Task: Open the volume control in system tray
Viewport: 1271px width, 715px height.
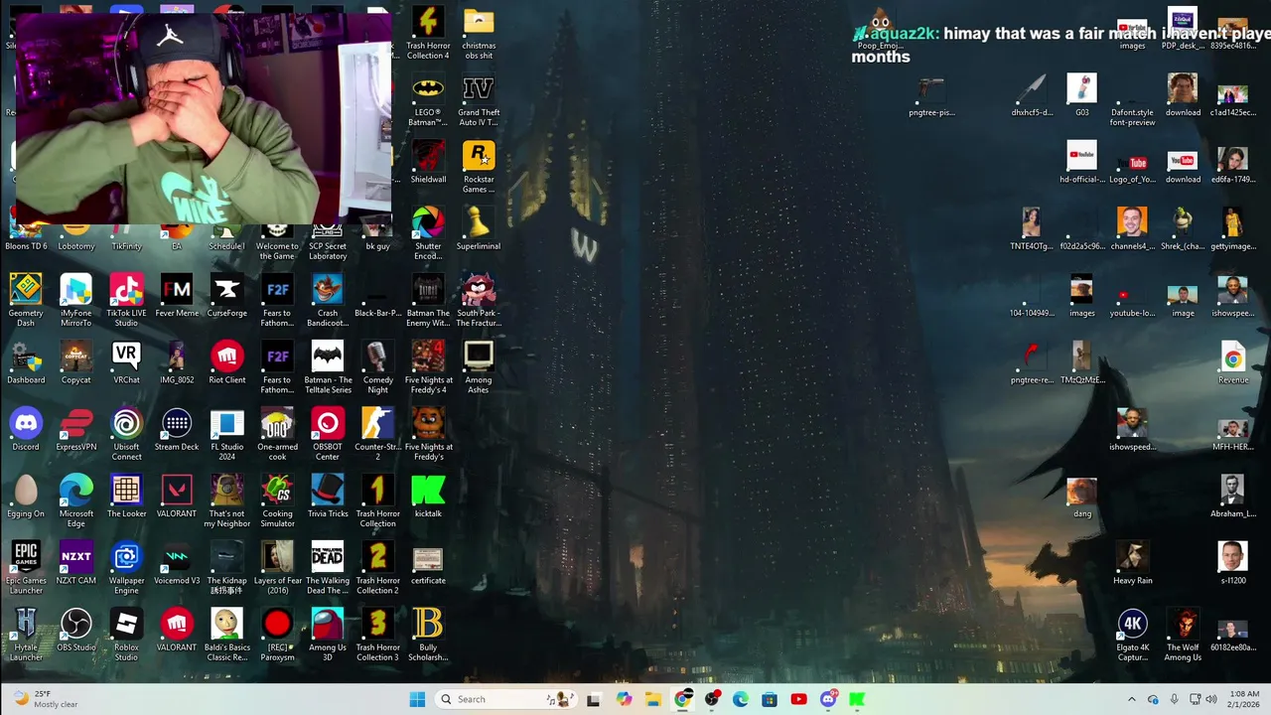Action: tap(1210, 699)
